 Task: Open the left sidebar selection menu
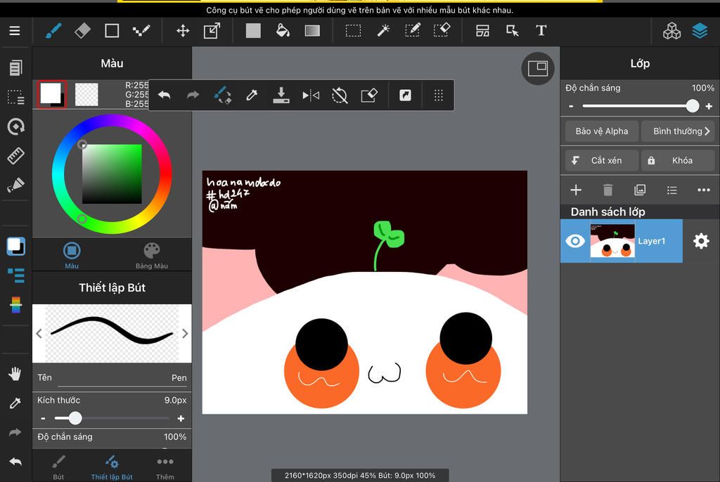(15, 97)
